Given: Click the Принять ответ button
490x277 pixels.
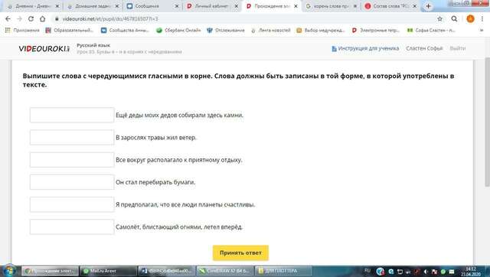Looking at the screenshot, I should click(x=240, y=253).
